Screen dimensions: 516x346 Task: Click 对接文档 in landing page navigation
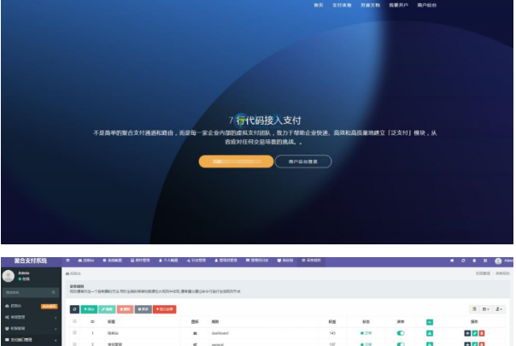[x=370, y=5]
